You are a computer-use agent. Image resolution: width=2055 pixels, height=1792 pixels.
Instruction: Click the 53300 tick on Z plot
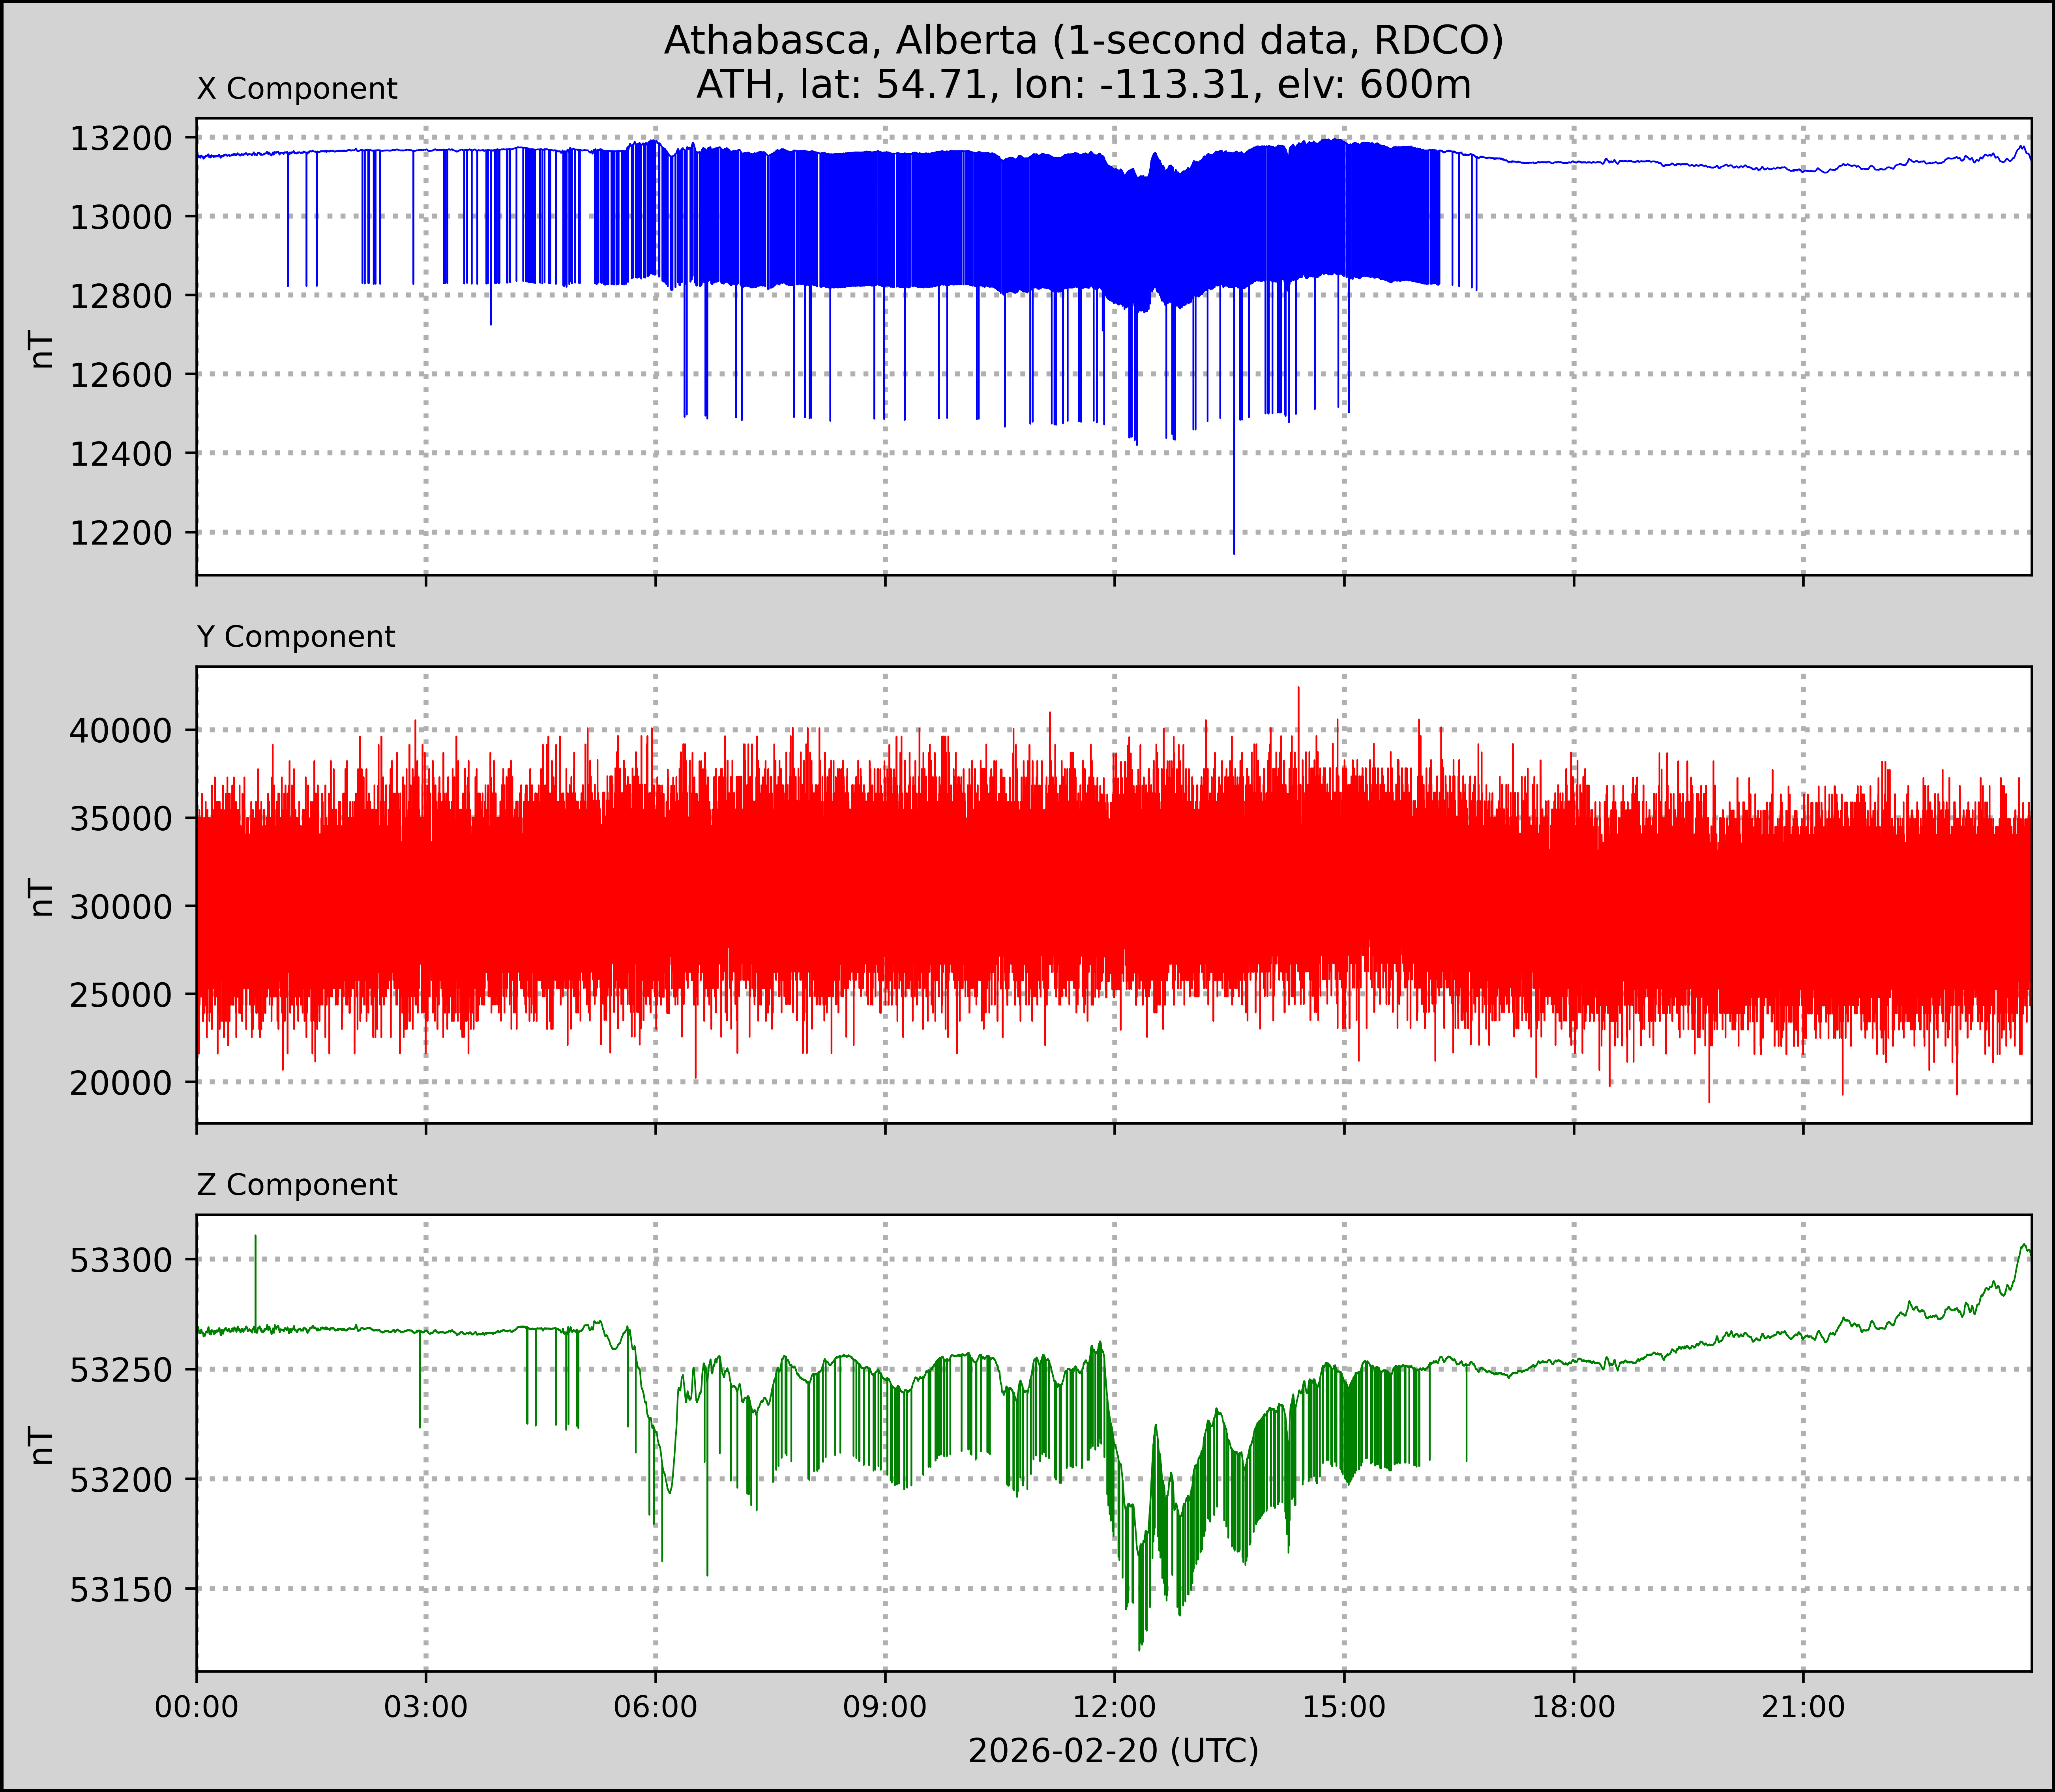[x=121, y=1260]
